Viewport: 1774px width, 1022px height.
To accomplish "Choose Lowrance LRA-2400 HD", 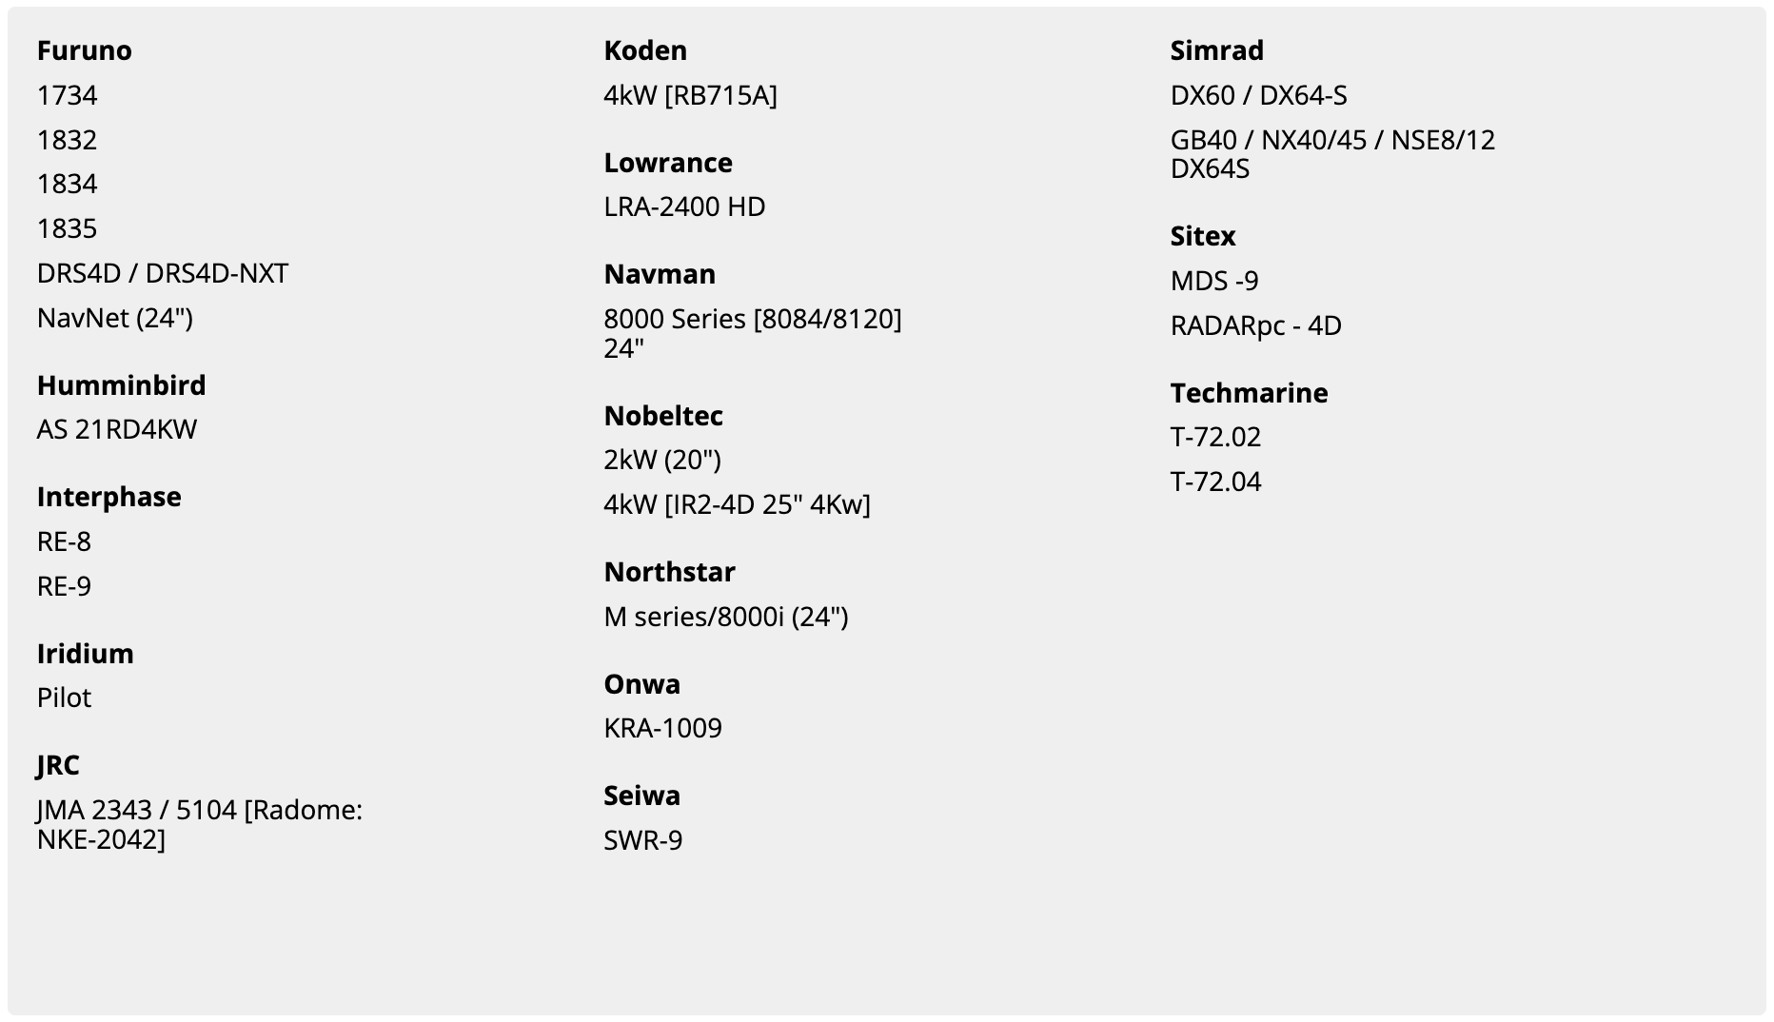I will click(684, 206).
